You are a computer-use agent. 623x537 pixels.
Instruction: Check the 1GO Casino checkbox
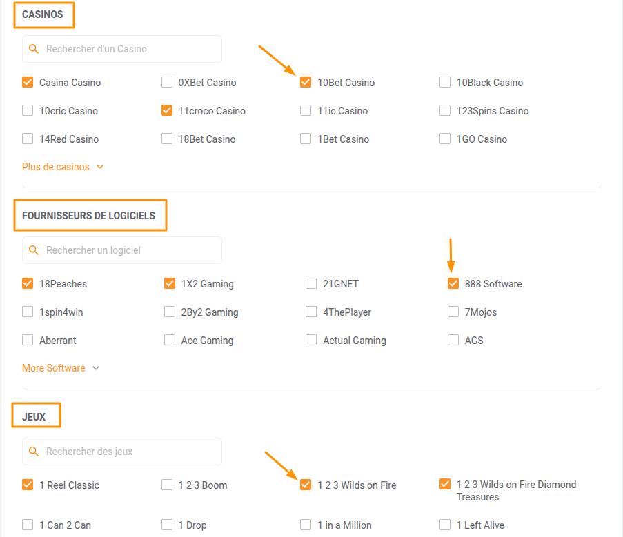coord(445,139)
